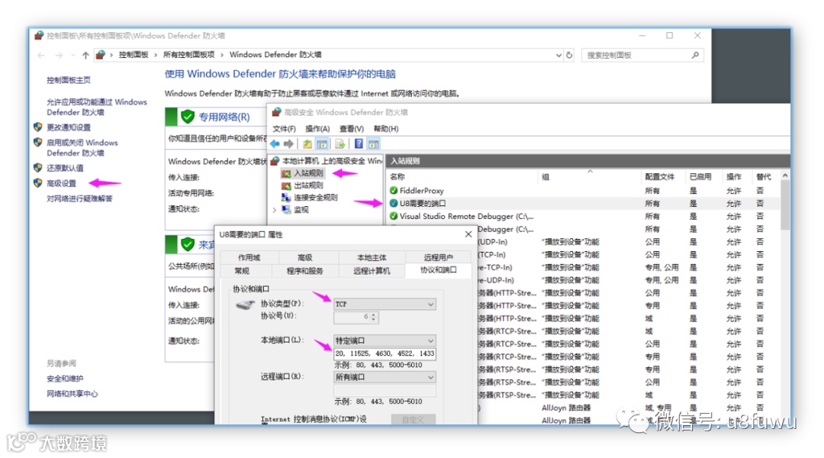Click the 搜索控制面板 search box
The width and height of the screenshot is (824, 458).
(x=642, y=55)
